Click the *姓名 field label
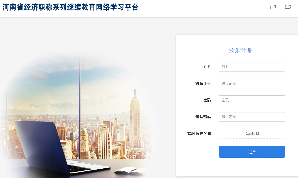Image resolution: width=298 pixels, height=178 pixels. pyautogui.click(x=206, y=66)
